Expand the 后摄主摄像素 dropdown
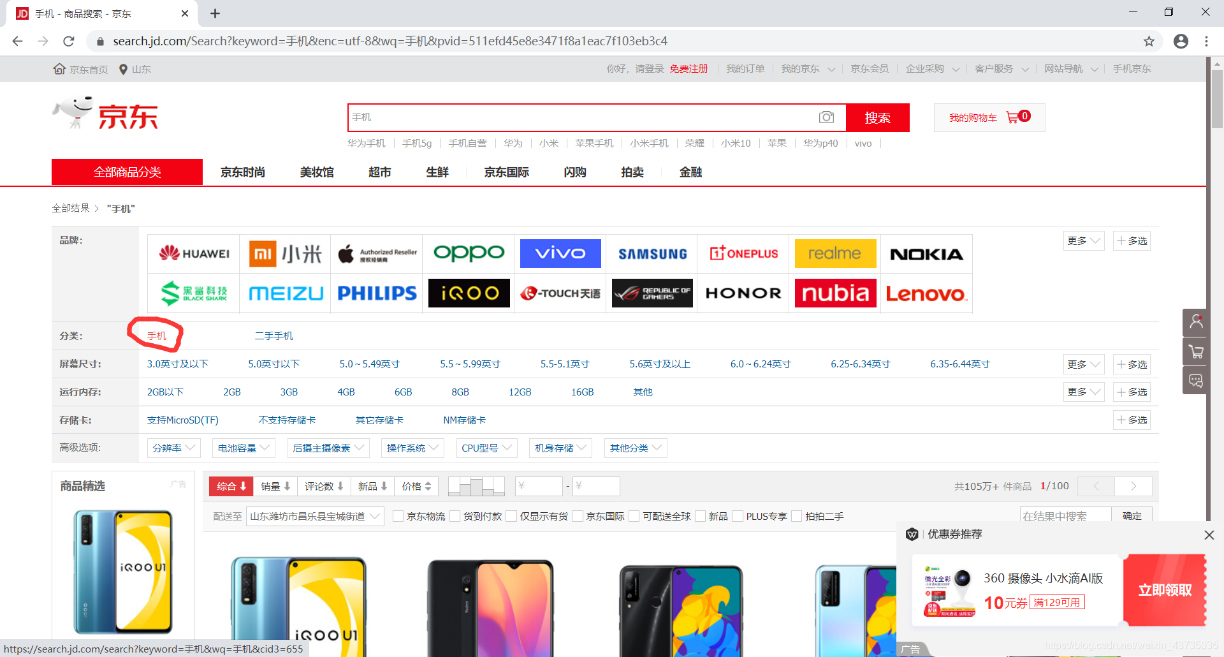1224x657 pixels. [x=328, y=448]
